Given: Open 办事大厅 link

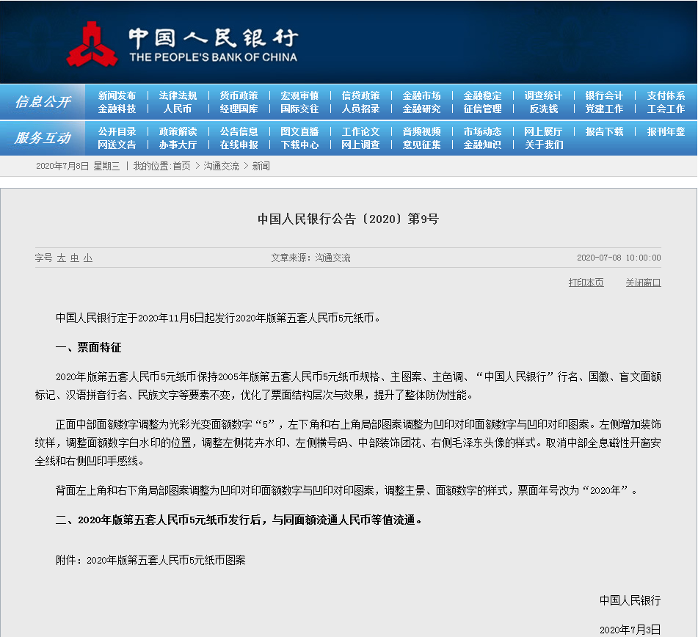Looking at the screenshot, I should coord(178,145).
